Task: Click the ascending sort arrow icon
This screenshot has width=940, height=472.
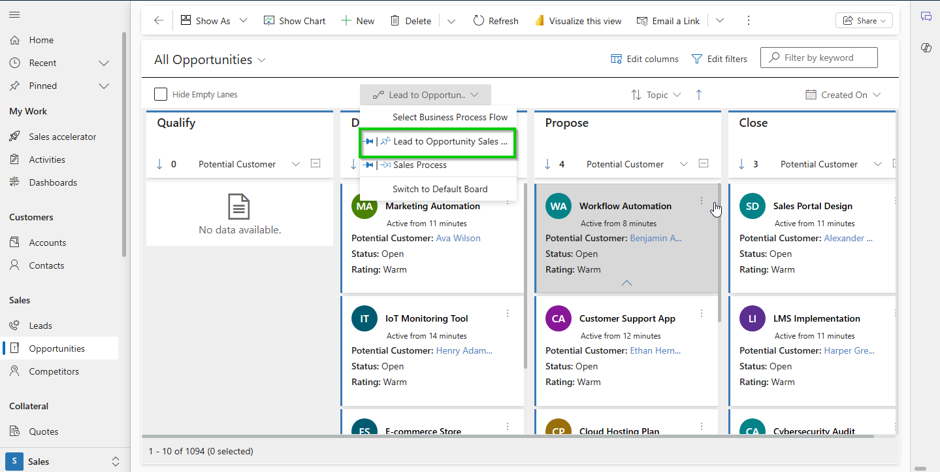Action: pyautogui.click(x=699, y=95)
